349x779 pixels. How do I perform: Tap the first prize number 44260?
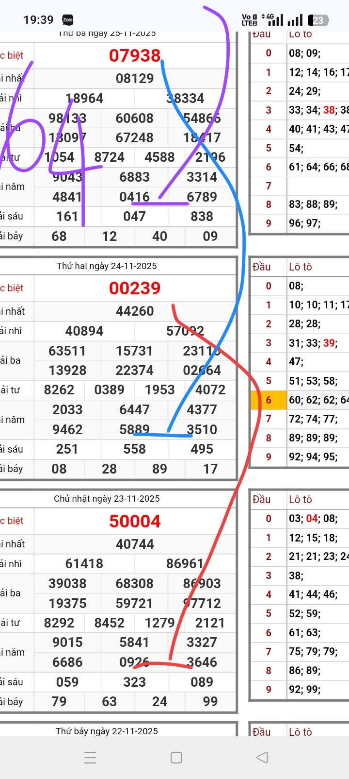pyautogui.click(x=135, y=311)
